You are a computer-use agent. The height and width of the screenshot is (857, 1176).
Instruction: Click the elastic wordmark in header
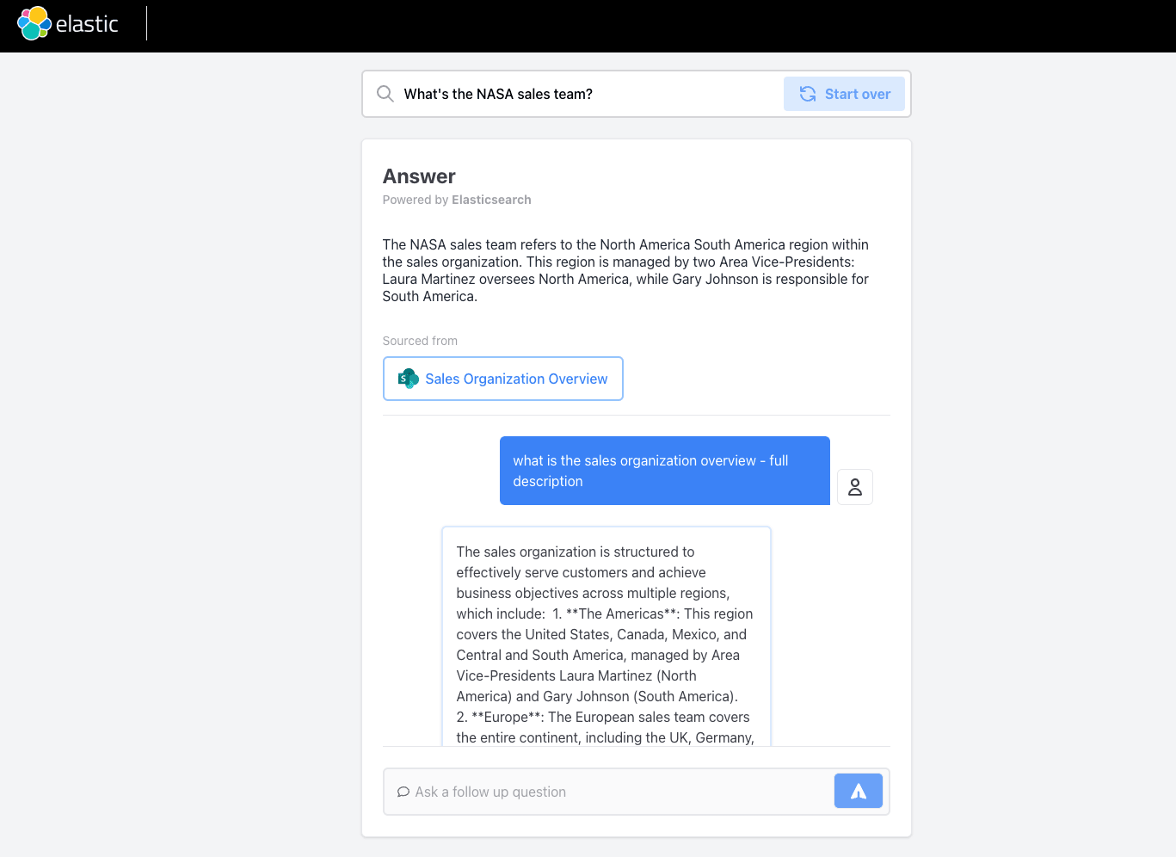pos(87,24)
